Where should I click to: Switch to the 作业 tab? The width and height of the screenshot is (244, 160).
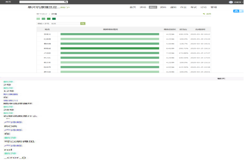pos(183,7)
